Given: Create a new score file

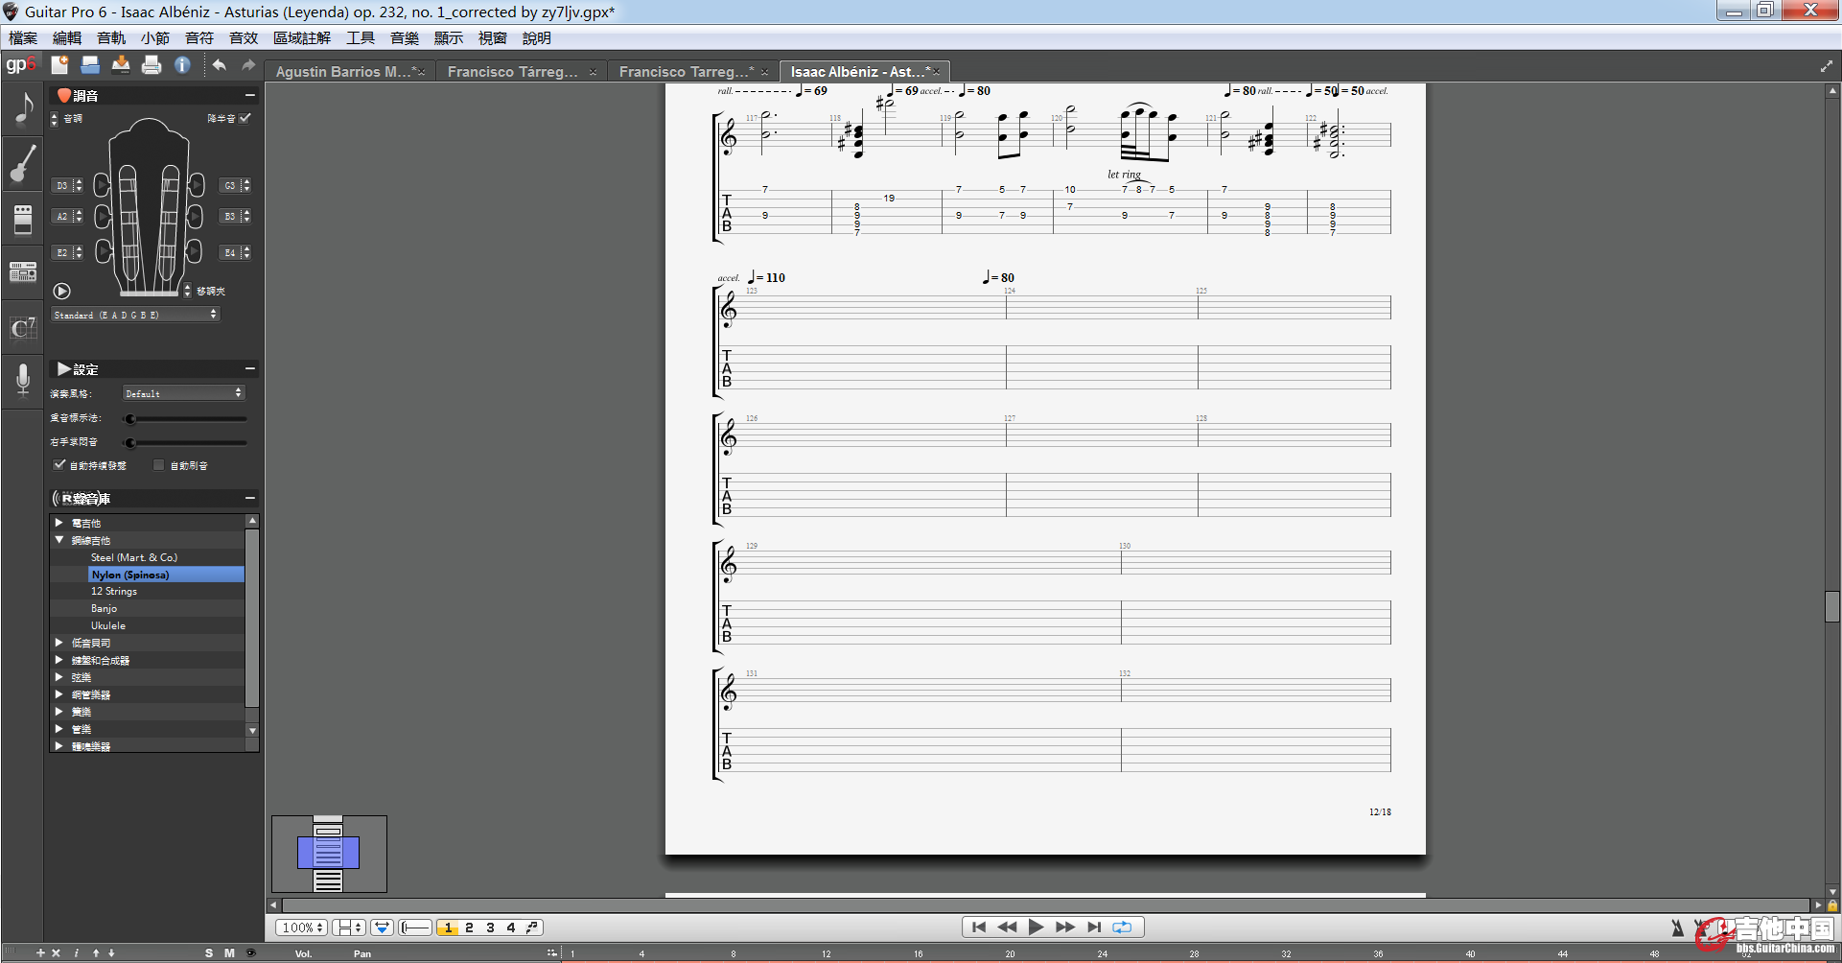Looking at the screenshot, I should [59, 64].
